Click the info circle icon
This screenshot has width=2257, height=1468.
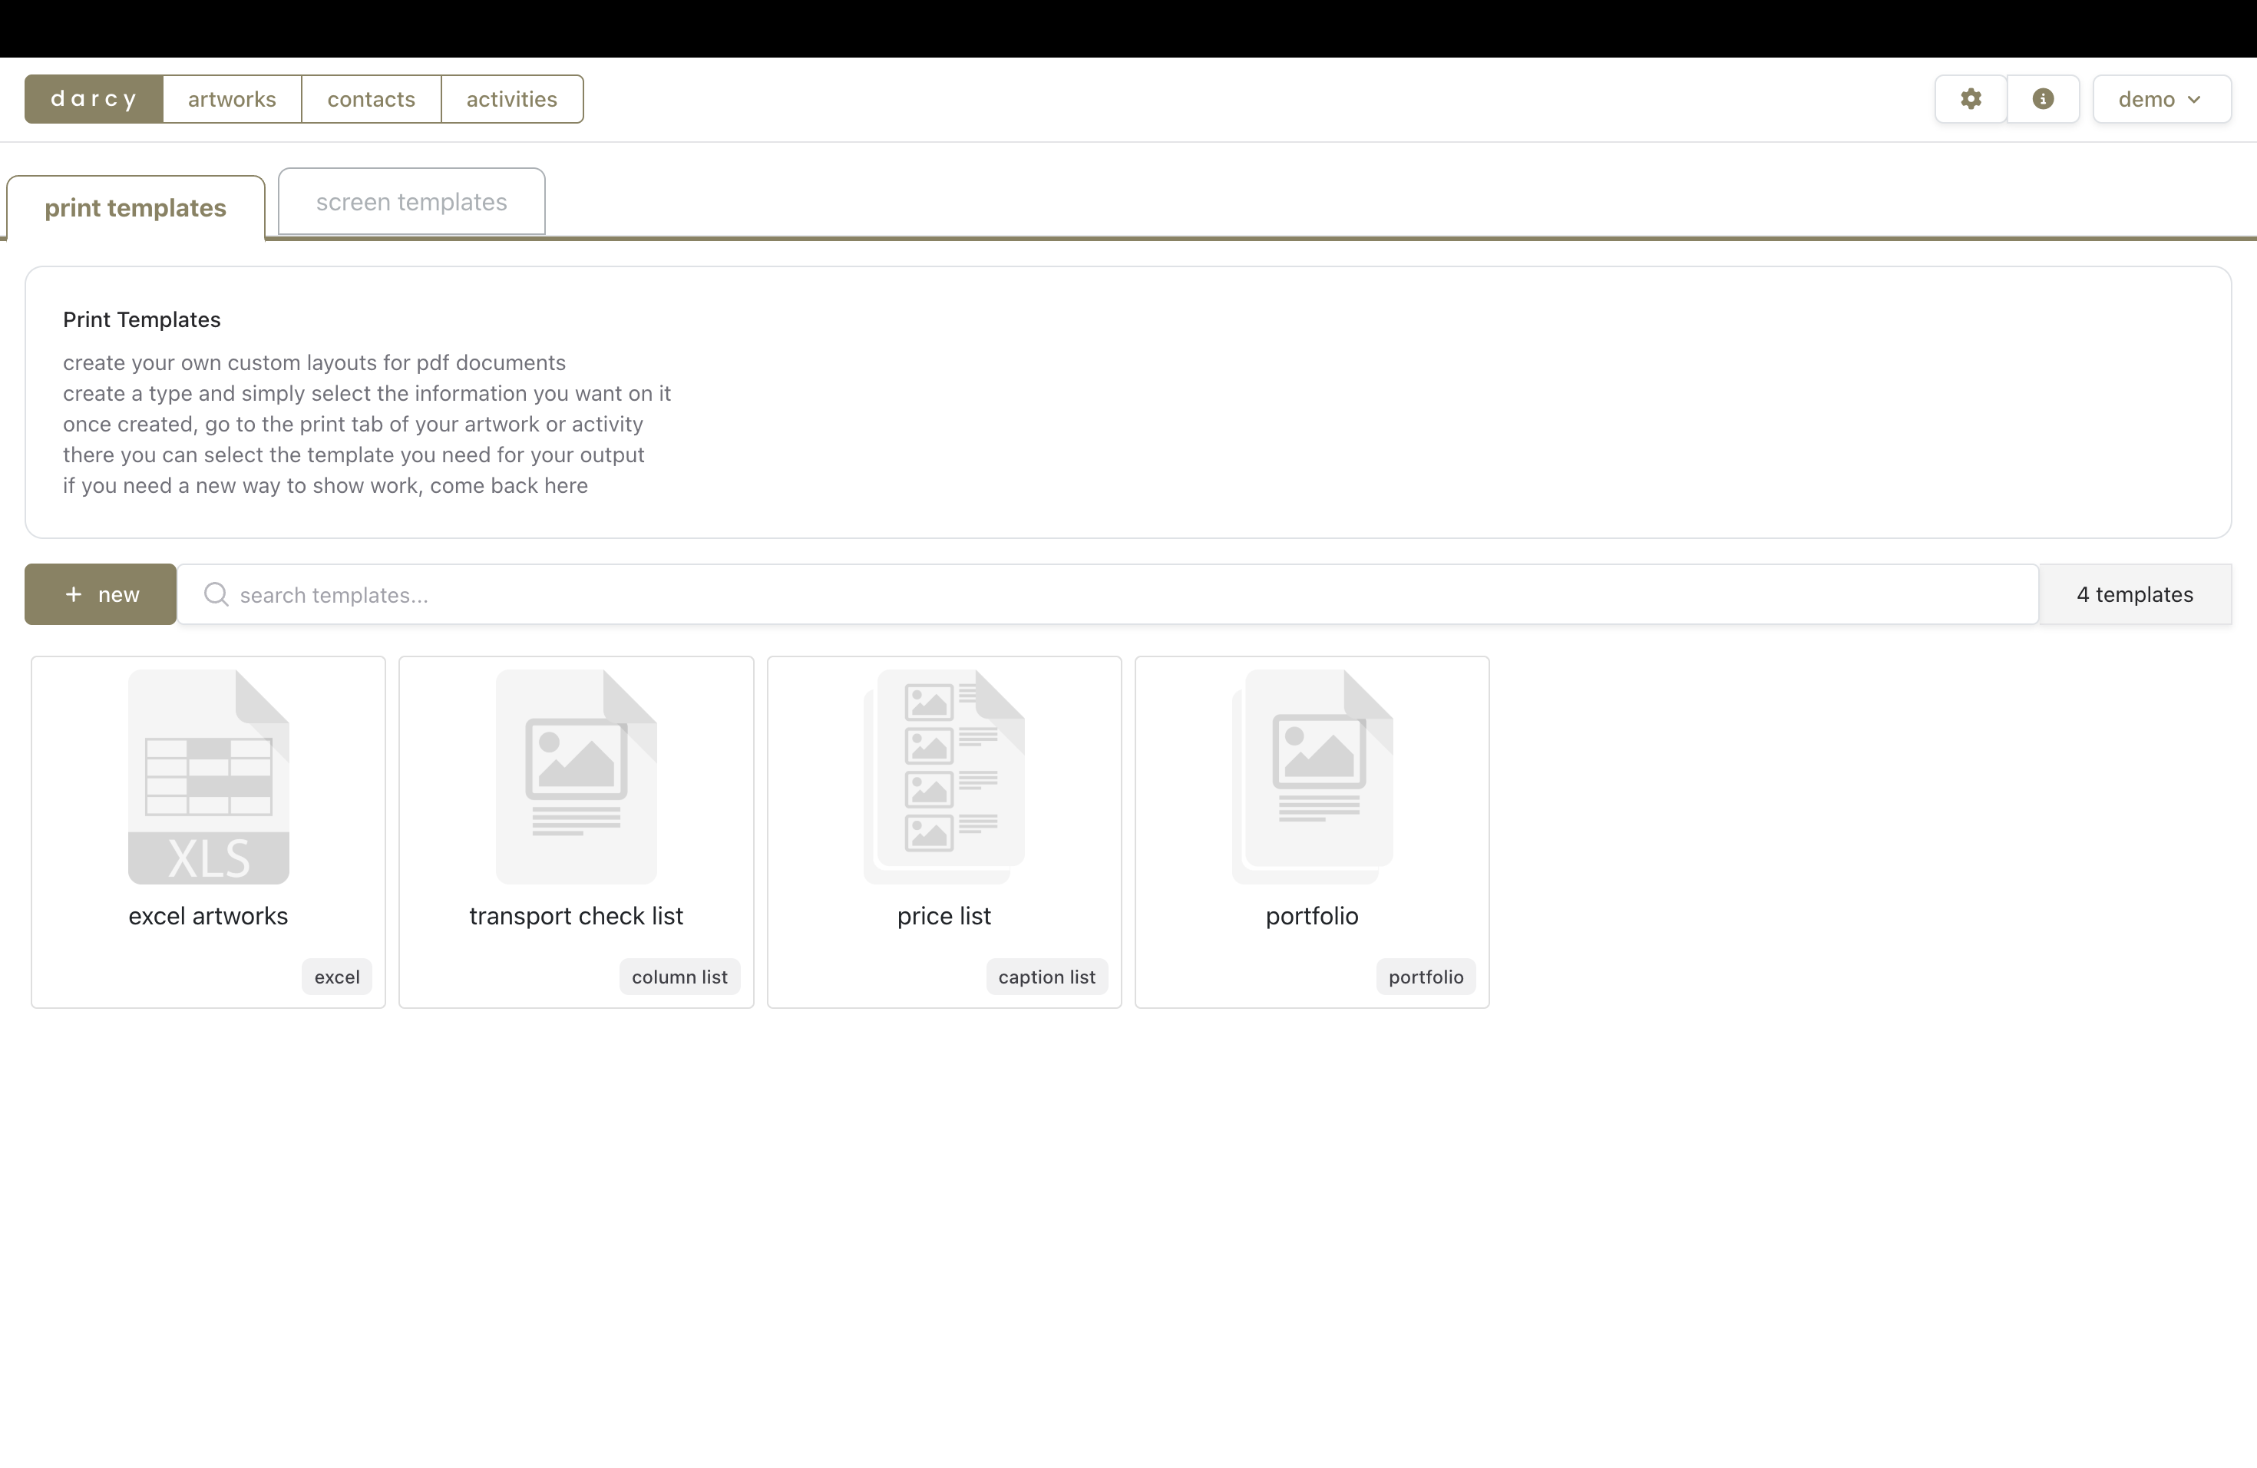[2043, 98]
